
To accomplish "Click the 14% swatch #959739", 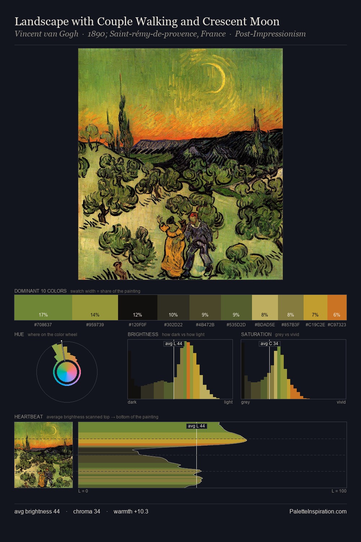I will coord(95,307).
